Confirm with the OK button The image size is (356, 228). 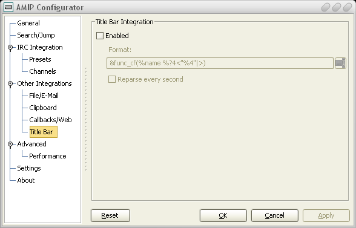pyautogui.click(x=223, y=215)
